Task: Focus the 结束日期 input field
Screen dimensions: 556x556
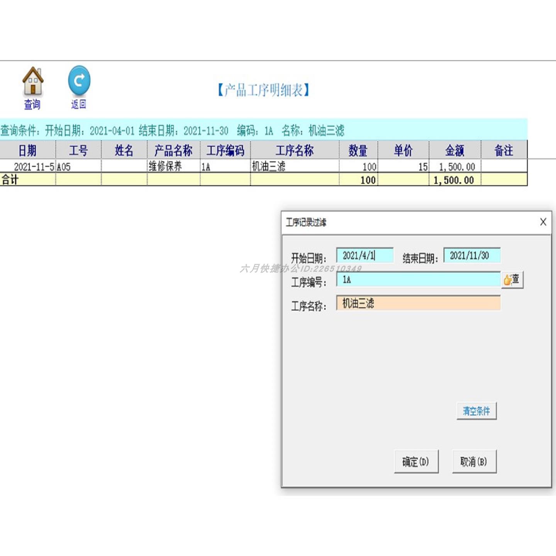Action: click(472, 256)
